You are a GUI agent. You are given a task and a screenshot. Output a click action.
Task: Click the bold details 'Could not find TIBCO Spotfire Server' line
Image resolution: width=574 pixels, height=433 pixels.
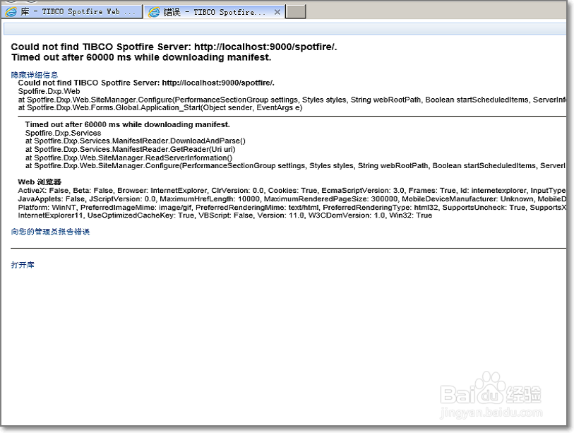pos(146,83)
